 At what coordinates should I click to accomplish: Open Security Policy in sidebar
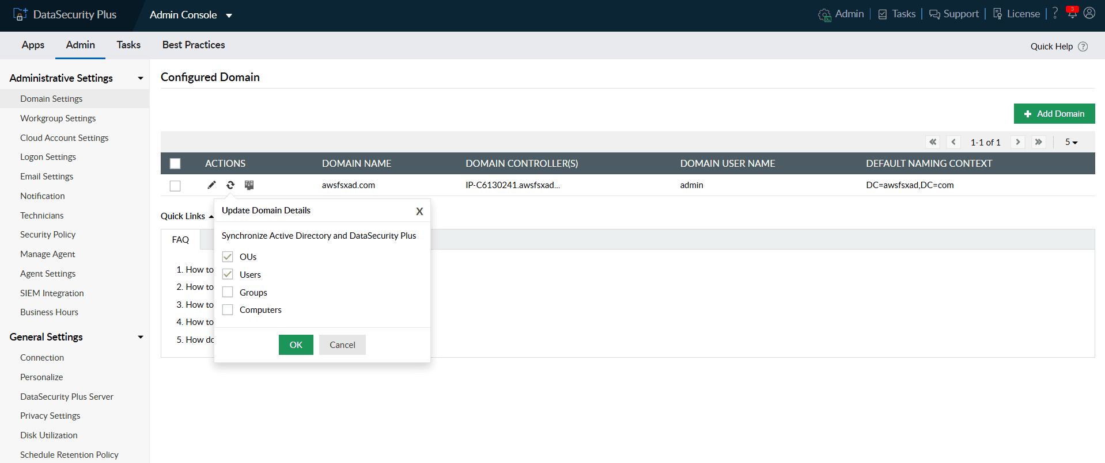[x=48, y=235]
